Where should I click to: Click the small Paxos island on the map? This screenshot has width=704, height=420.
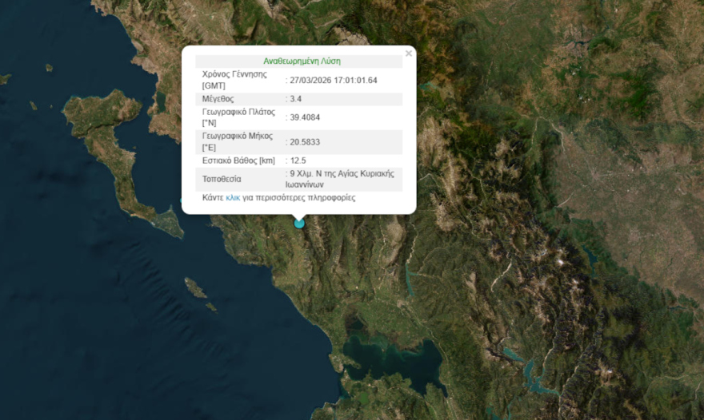click(x=194, y=287)
